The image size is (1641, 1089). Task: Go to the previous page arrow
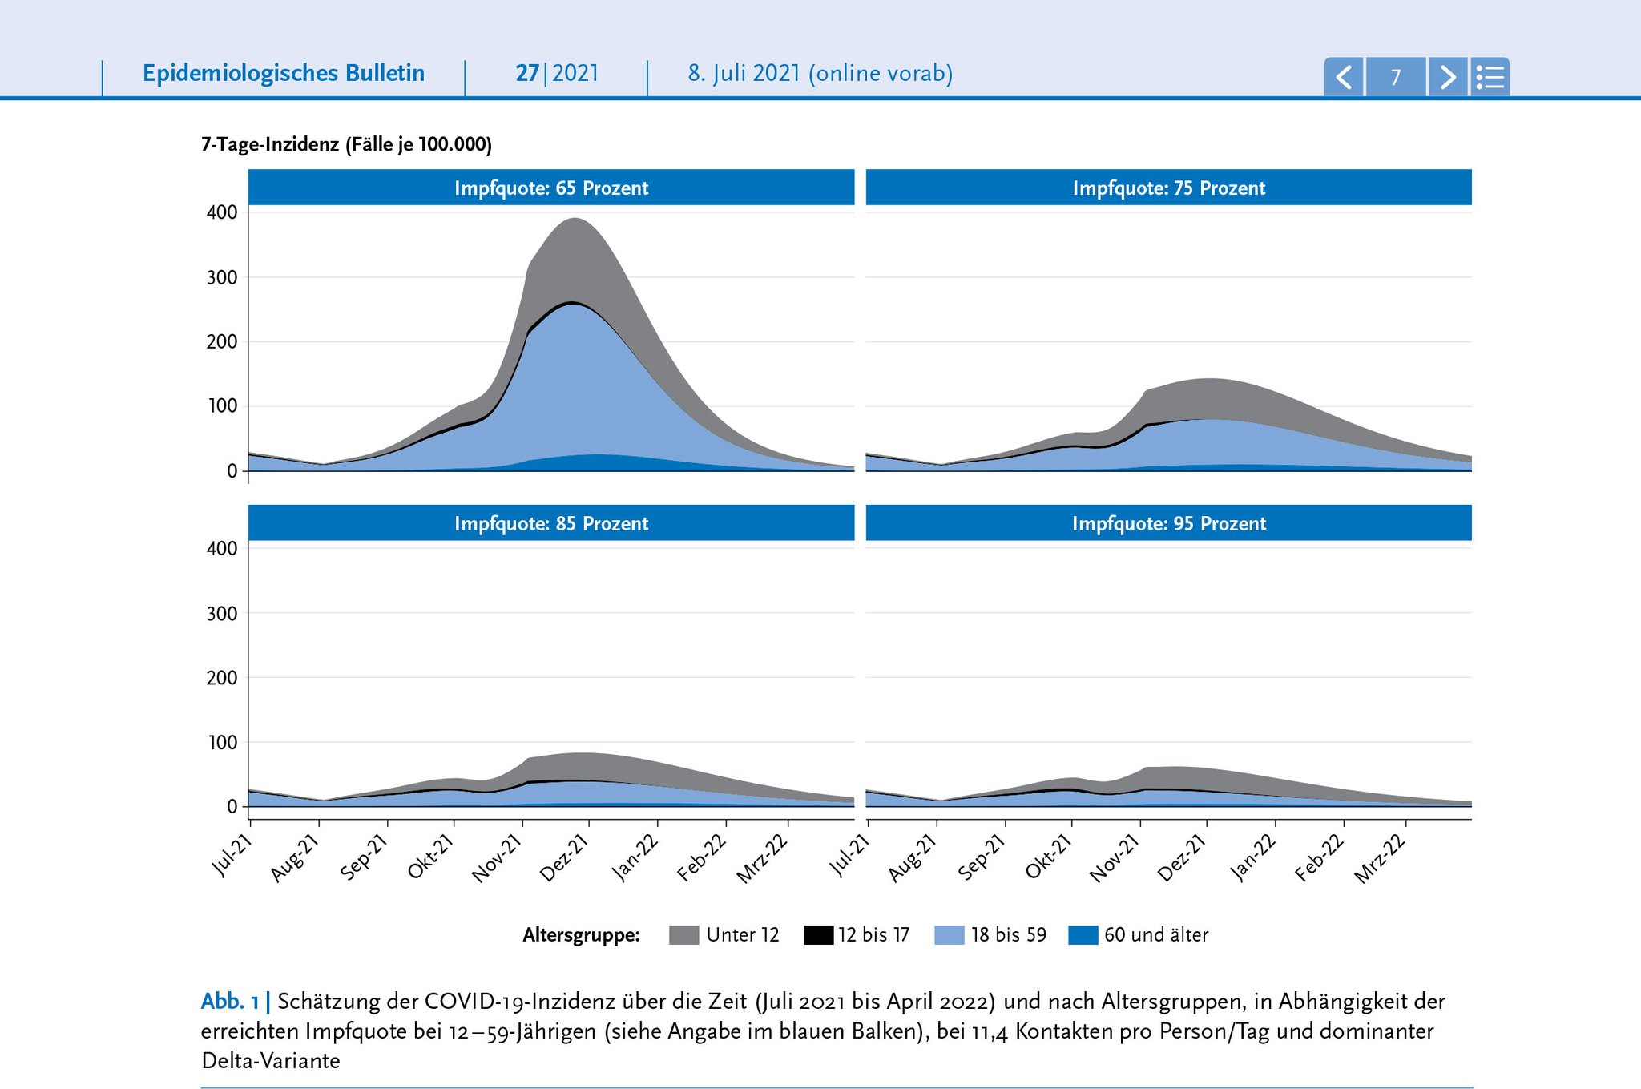[1344, 77]
